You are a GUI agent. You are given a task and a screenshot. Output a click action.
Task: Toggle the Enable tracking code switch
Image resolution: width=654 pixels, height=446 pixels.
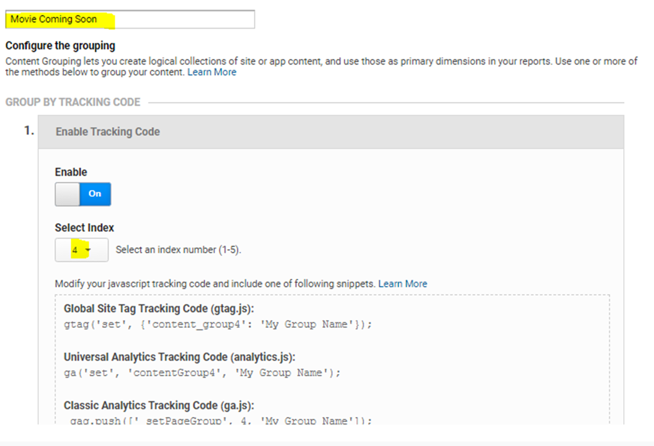83,194
